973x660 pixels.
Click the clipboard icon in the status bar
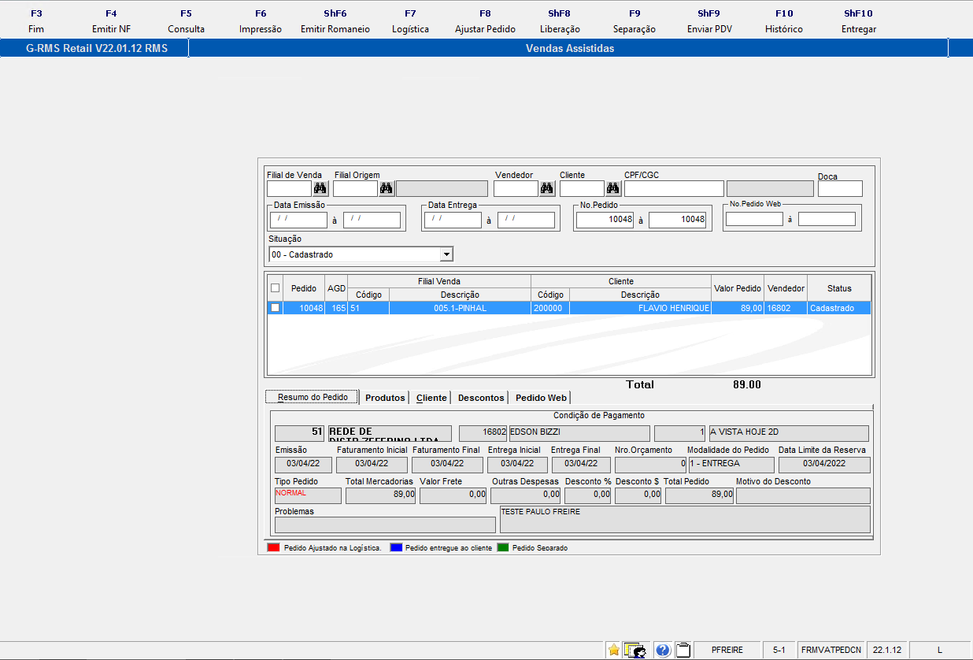[x=683, y=650]
